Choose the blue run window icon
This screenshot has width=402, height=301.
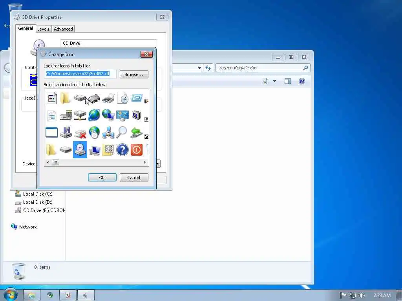pos(136,98)
